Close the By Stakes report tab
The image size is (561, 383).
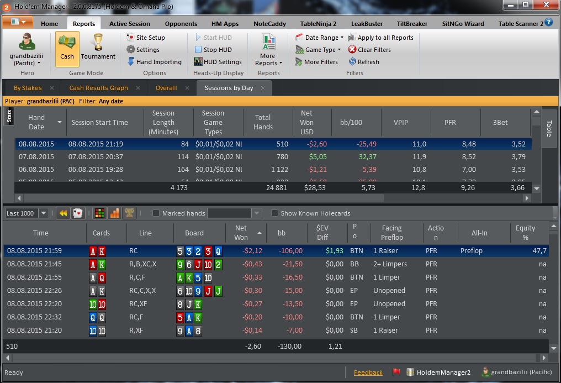(52, 88)
